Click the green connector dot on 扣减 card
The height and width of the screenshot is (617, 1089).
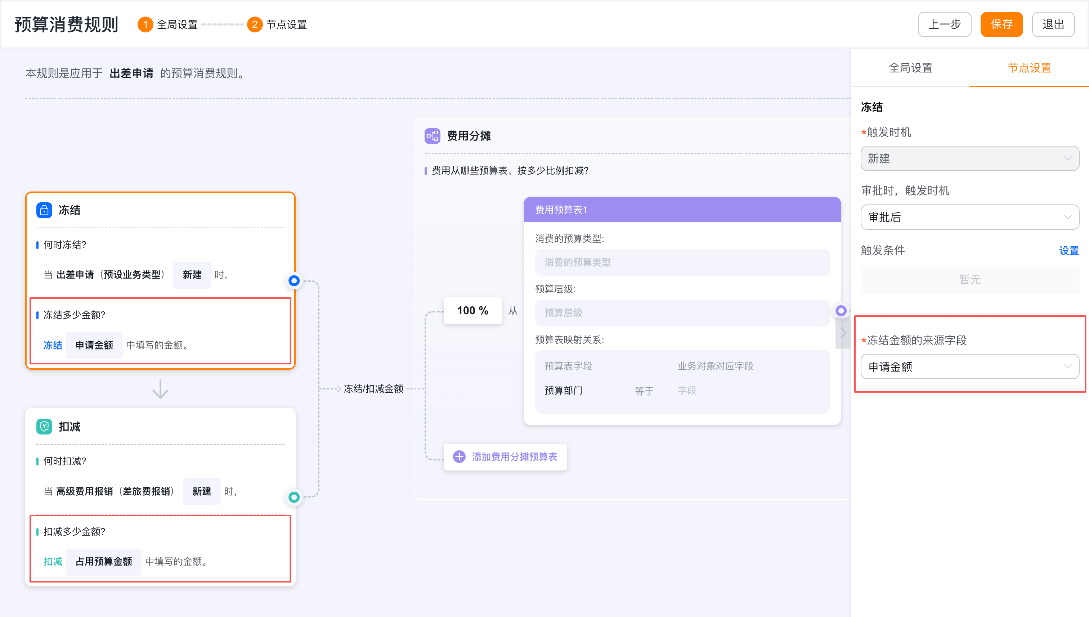point(294,497)
